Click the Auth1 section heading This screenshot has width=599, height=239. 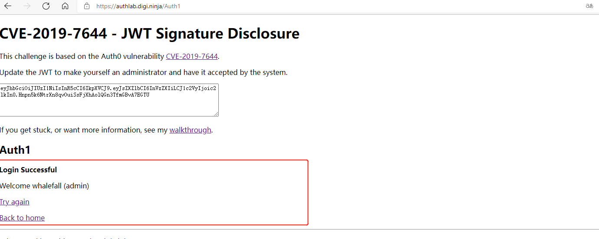(x=16, y=150)
